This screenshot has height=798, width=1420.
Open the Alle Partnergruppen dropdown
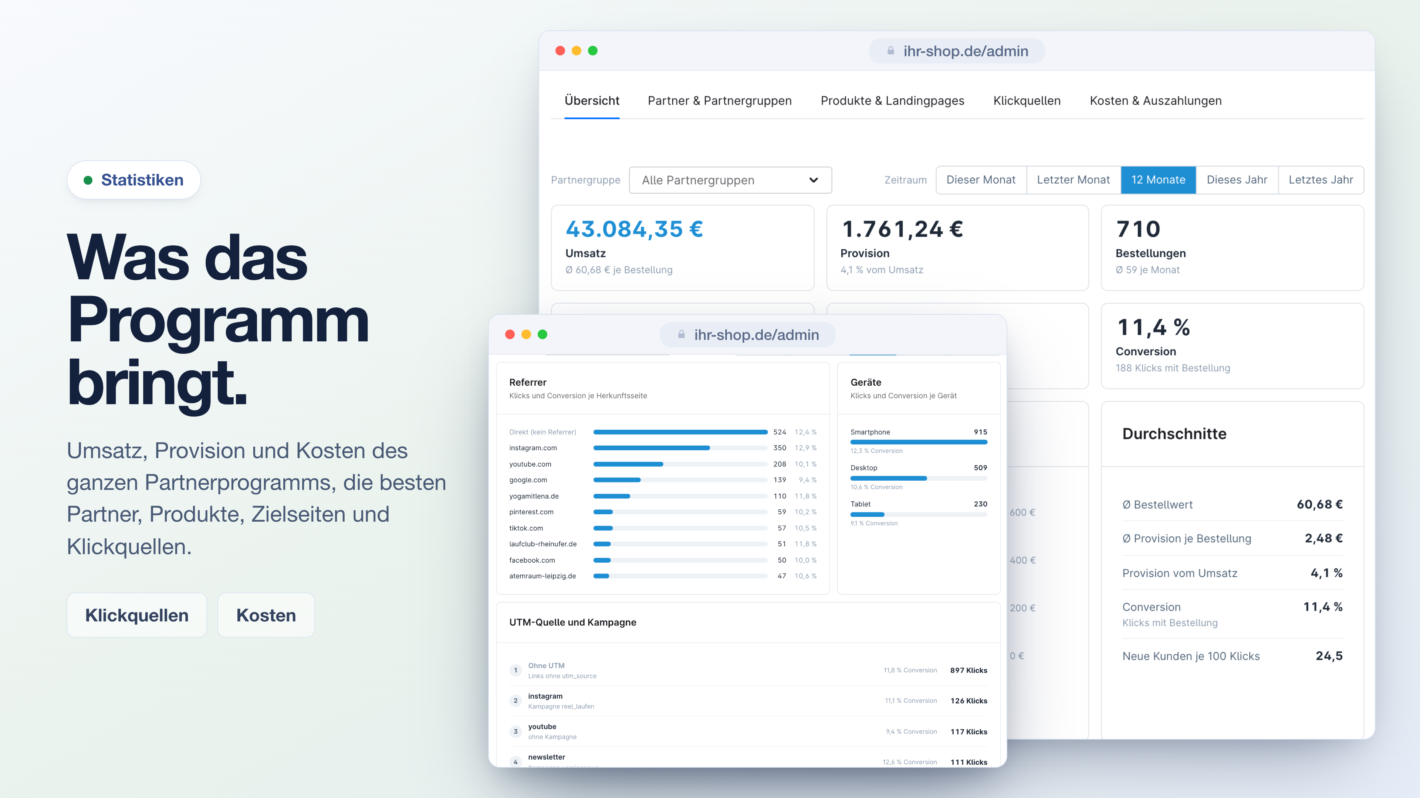point(730,180)
